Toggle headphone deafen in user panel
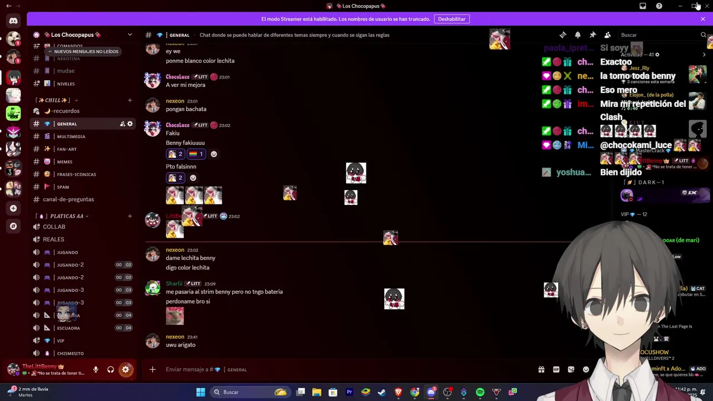The image size is (713, 401). pos(110,369)
